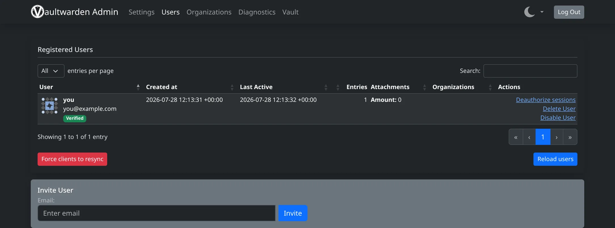Image resolution: width=615 pixels, height=228 pixels.
Task: Click the Log Out button
Action: point(569,12)
